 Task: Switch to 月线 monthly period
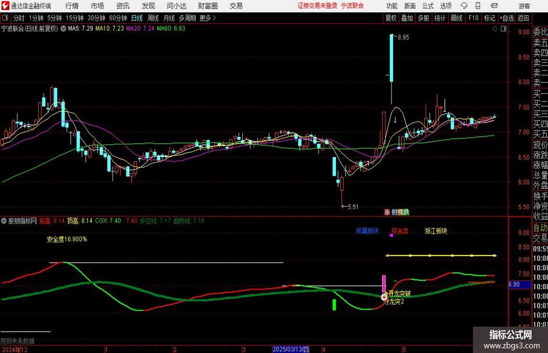169,18
